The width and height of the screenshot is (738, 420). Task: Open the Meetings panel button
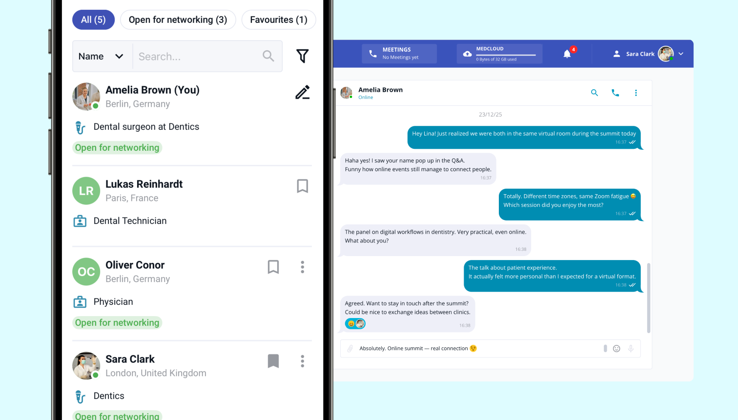[399, 54]
